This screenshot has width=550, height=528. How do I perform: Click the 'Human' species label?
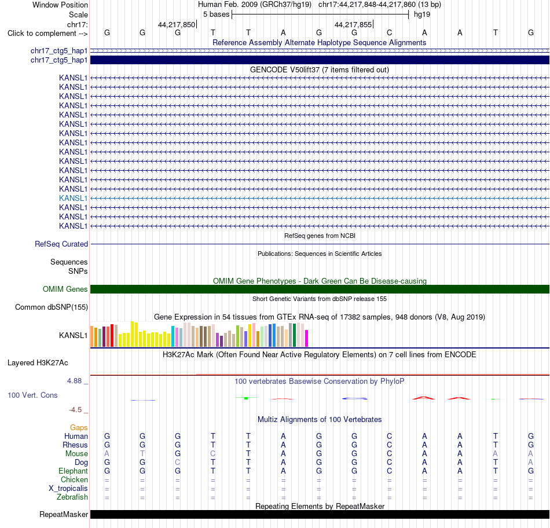(x=76, y=436)
